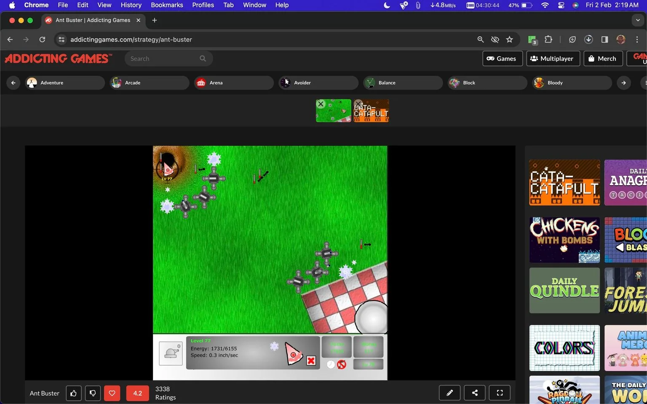Click the clock speed icon in game panel
This screenshot has width=647, height=404.
331,364
